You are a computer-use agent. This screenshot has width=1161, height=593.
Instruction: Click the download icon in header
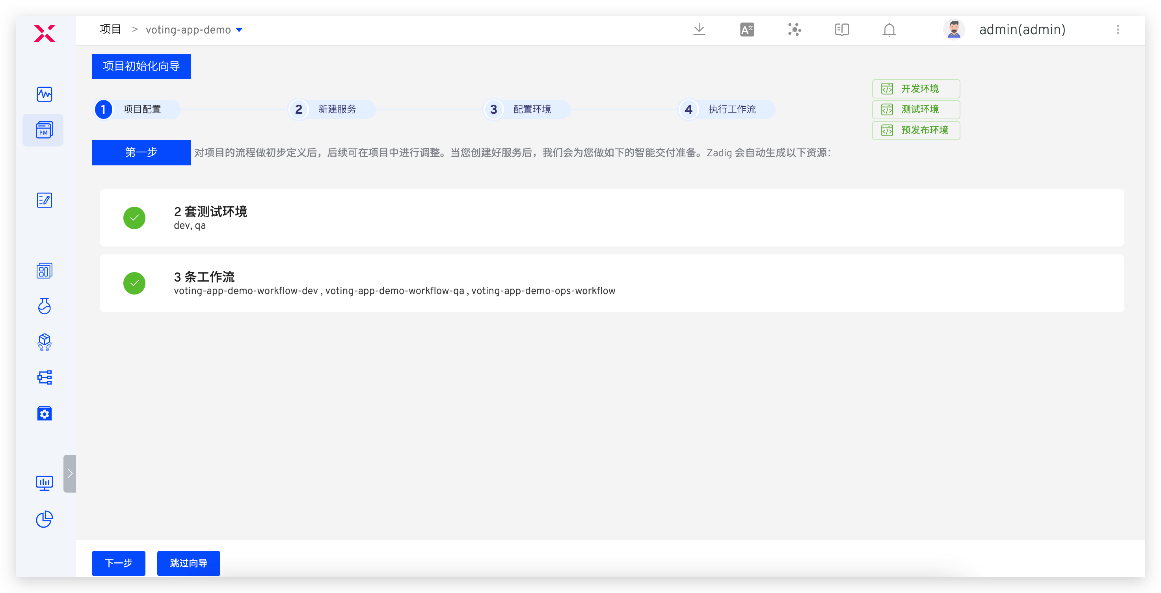tap(699, 30)
